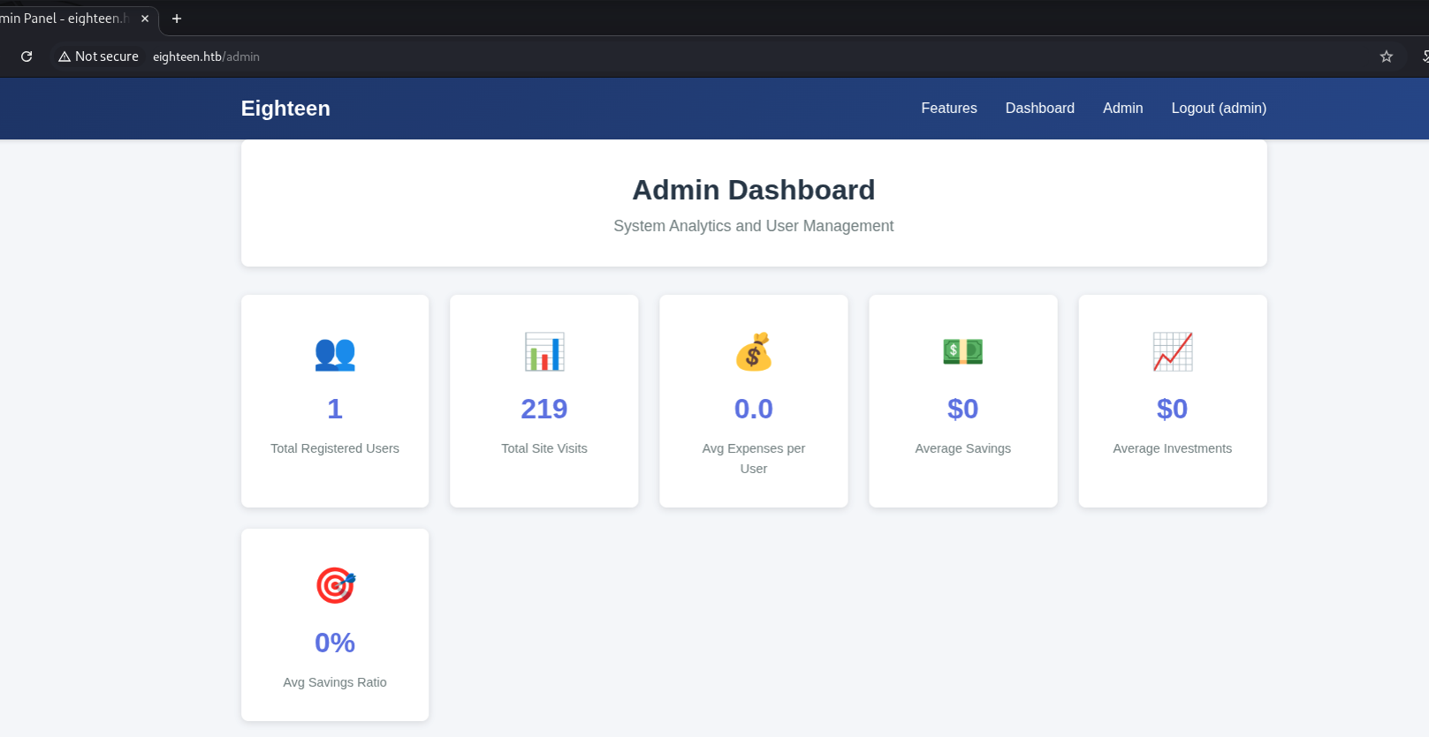Click the two-people users icon
Viewport: 1429px width, 737px height.
pyautogui.click(x=335, y=354)
